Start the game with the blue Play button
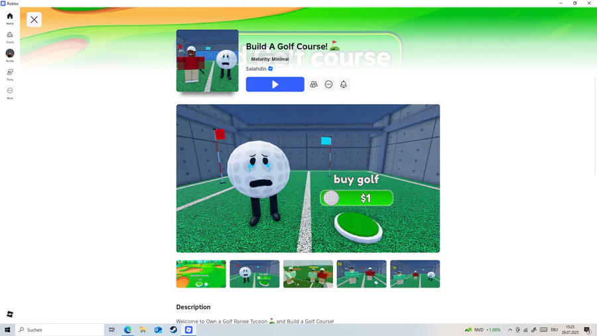The height and width of the screenshot is (336, 597). point(275,84)
